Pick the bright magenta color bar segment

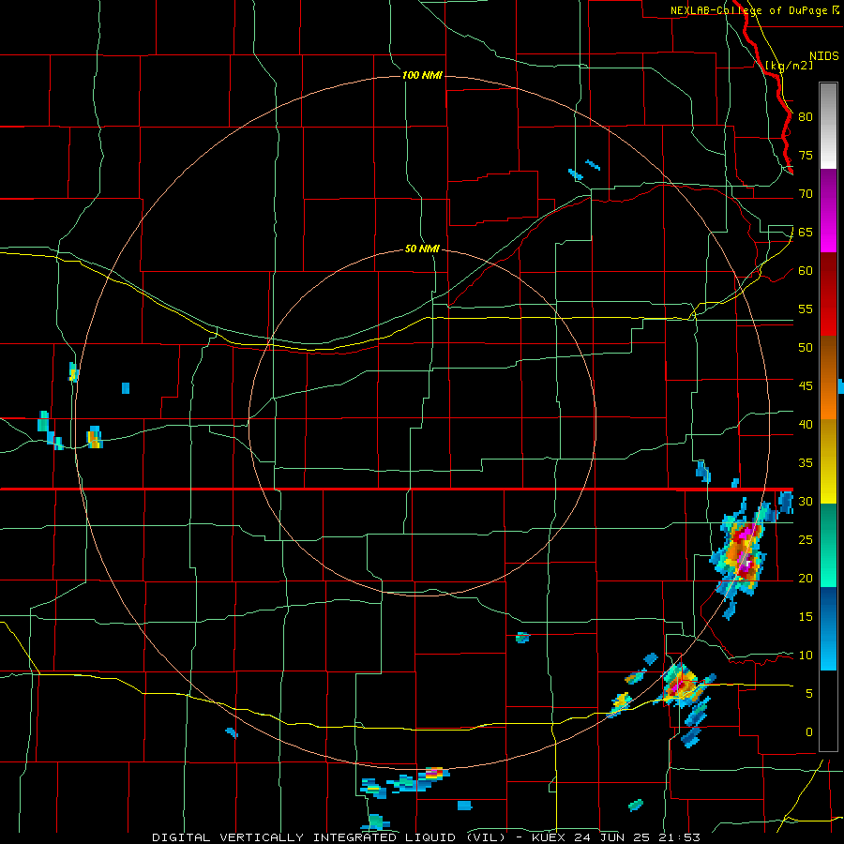pyautogui.click(x=828, y=232)
